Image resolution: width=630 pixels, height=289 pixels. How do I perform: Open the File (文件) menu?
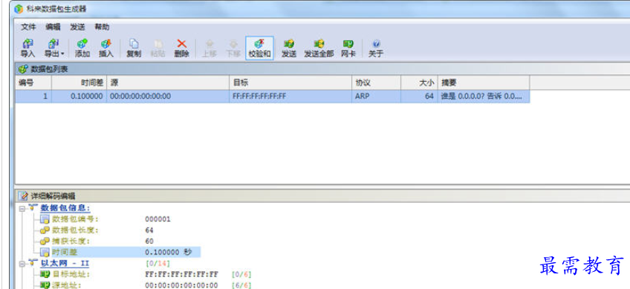pyautogui.click(x=28, y=27)
